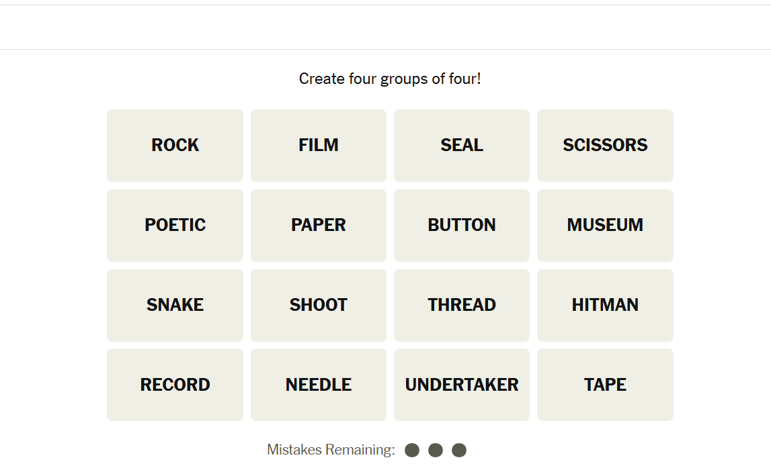Click the "Create four groups of four!" heading
The height and width of the screenshot is (468, 771).
click(390, 79)
